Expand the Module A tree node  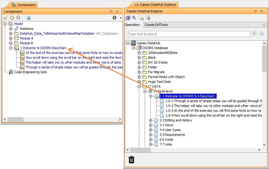pos(11,38)
